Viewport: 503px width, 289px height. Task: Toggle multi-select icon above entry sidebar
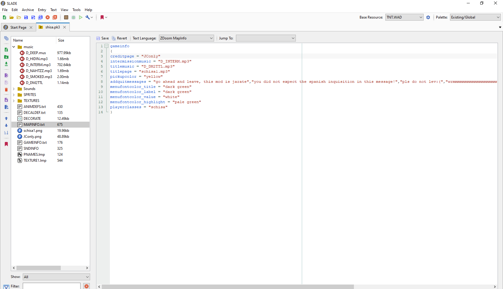(6, 38)
